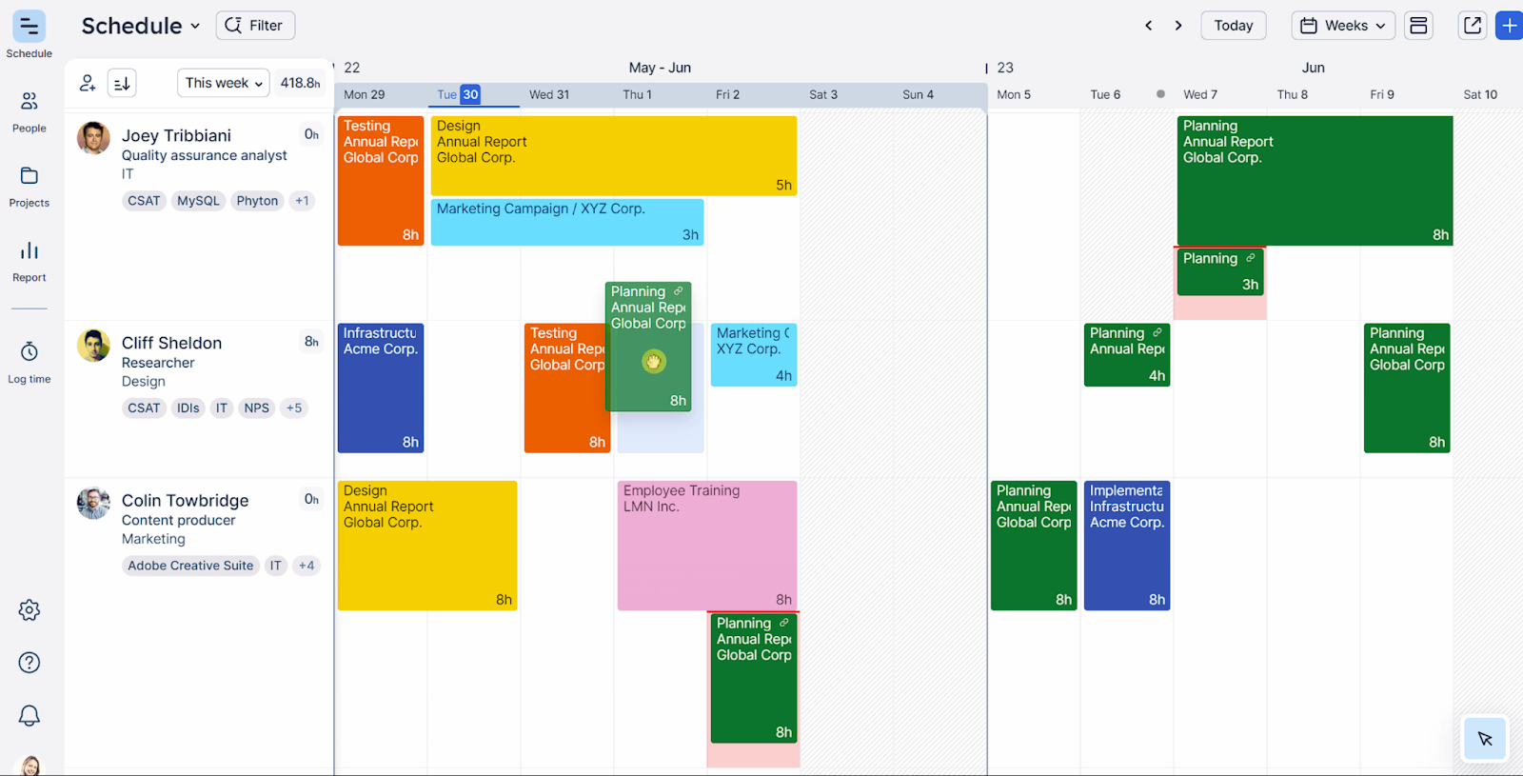The width and height of the screenshot is (1523, 776).
Task: Open the settings gear icon
Action: (30, 610)
